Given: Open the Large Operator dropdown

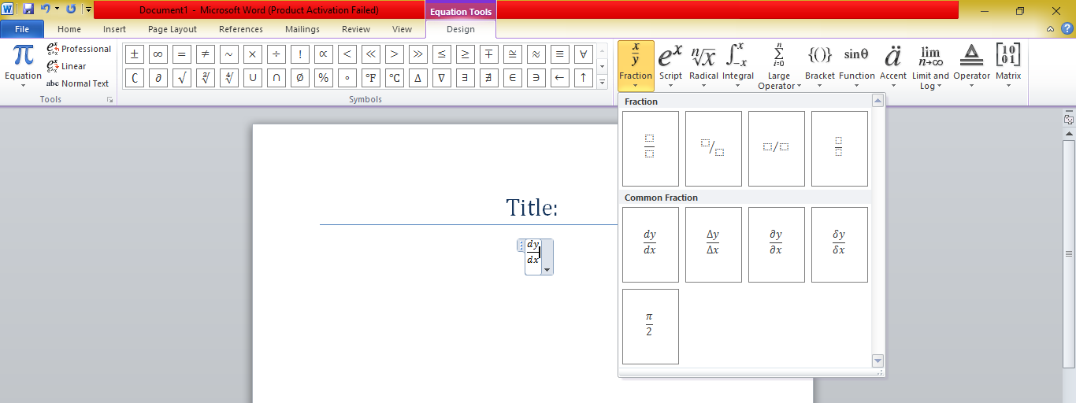Looking at the screenshot, I should click(779, 66).
